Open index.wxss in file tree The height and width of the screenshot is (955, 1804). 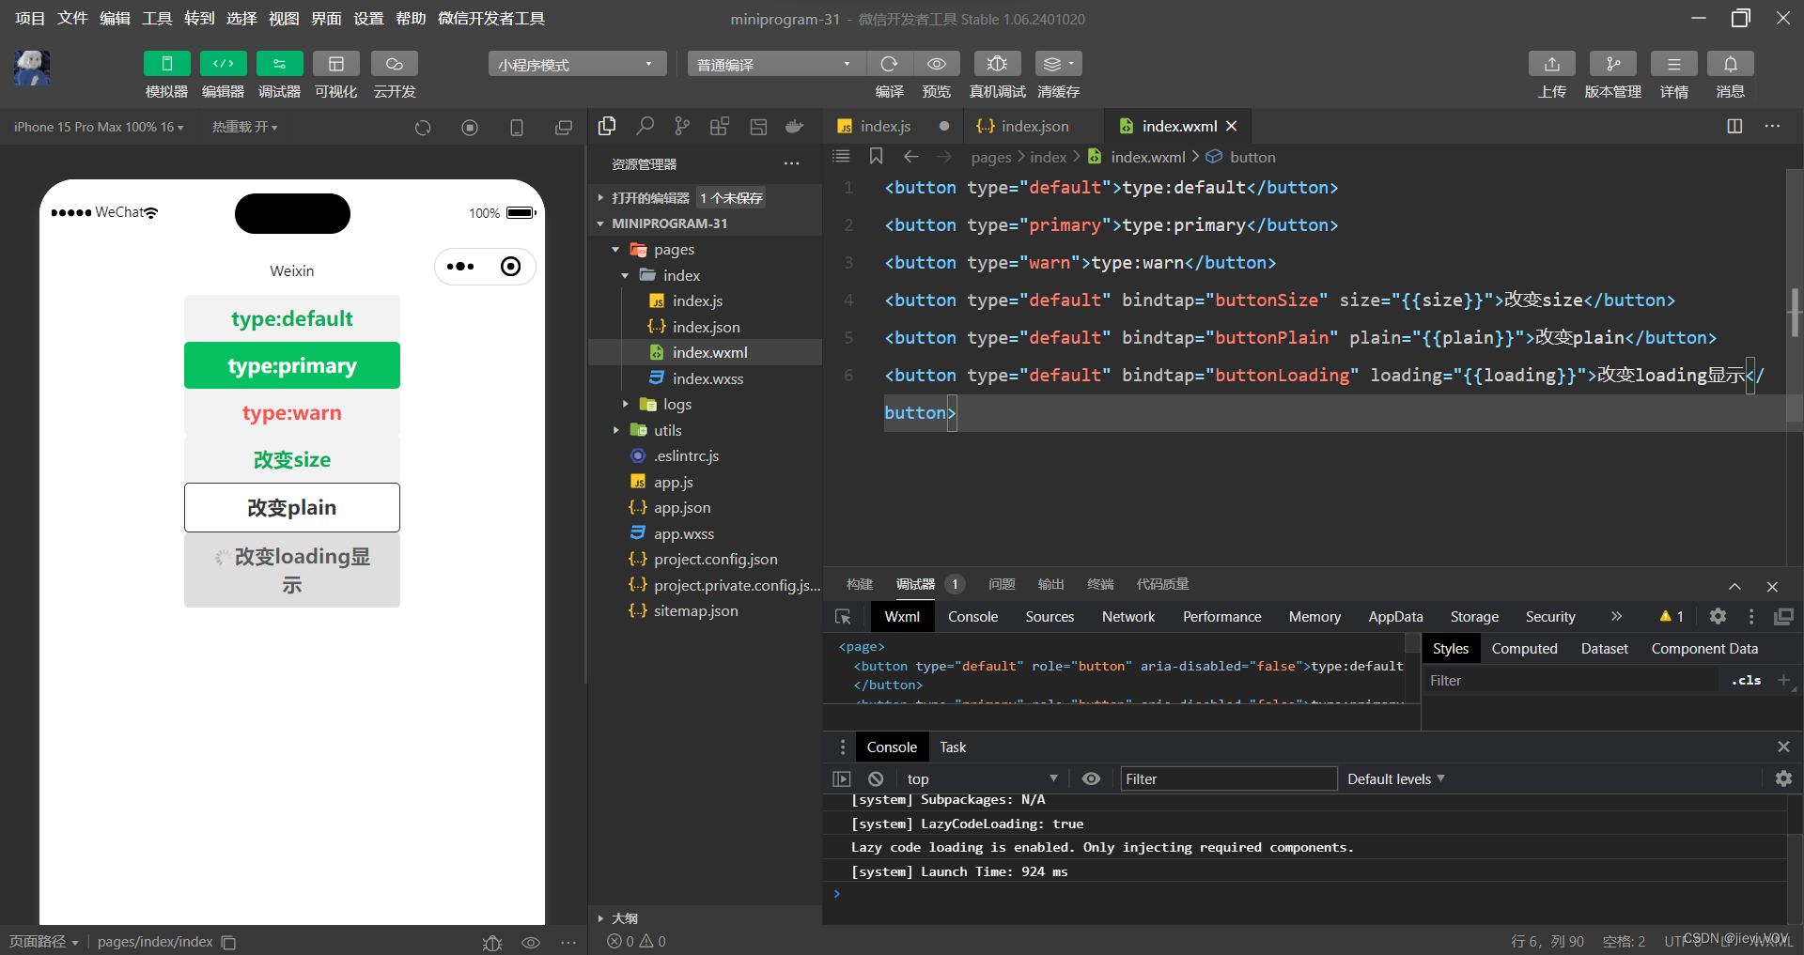tap(708, 378)
